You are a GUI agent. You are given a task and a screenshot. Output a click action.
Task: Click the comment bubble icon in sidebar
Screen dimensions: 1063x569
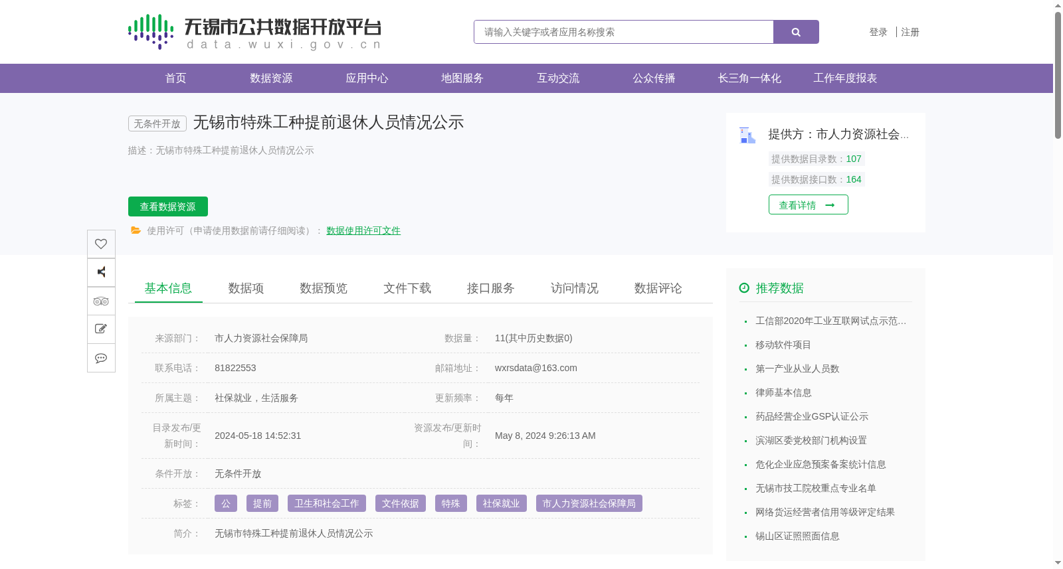tap(101, 358)
